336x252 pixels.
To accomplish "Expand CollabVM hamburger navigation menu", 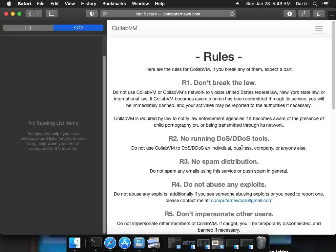I will click(x=319, y=28).
